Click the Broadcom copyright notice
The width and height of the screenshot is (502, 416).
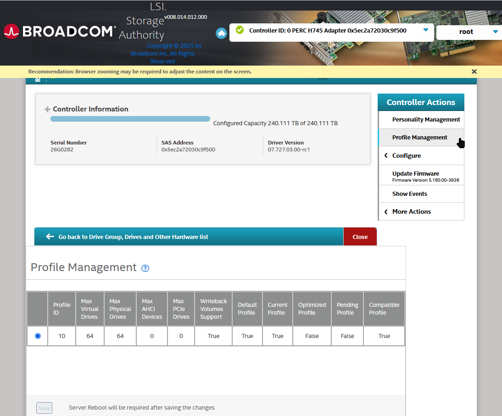click(x=166, y=54)
